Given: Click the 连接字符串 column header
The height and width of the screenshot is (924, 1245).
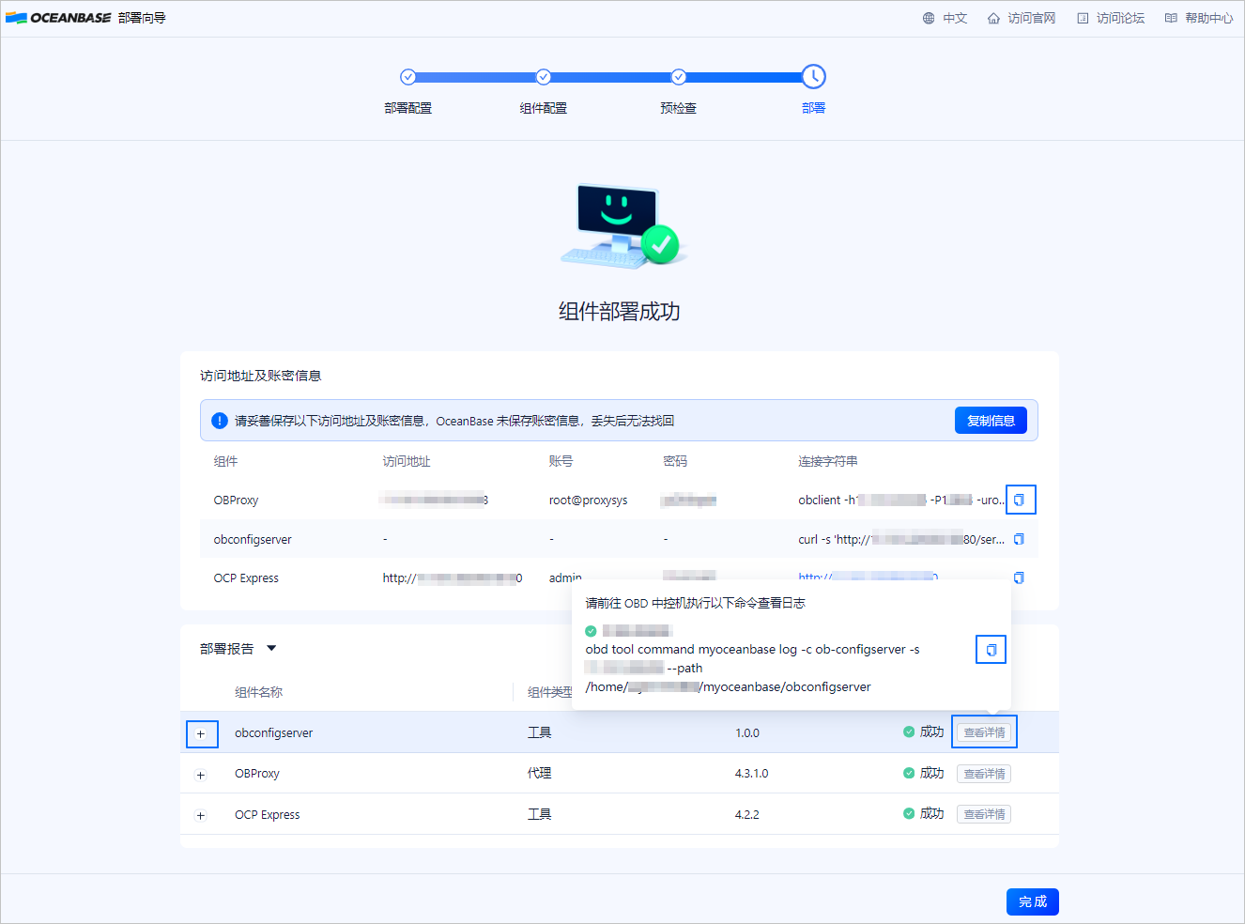Looking at the screenshot, I should tap(827, 461).
